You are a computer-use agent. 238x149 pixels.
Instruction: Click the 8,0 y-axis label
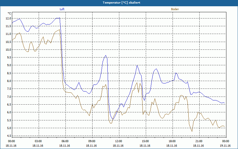pyautogui.click(x=9, y=81)
